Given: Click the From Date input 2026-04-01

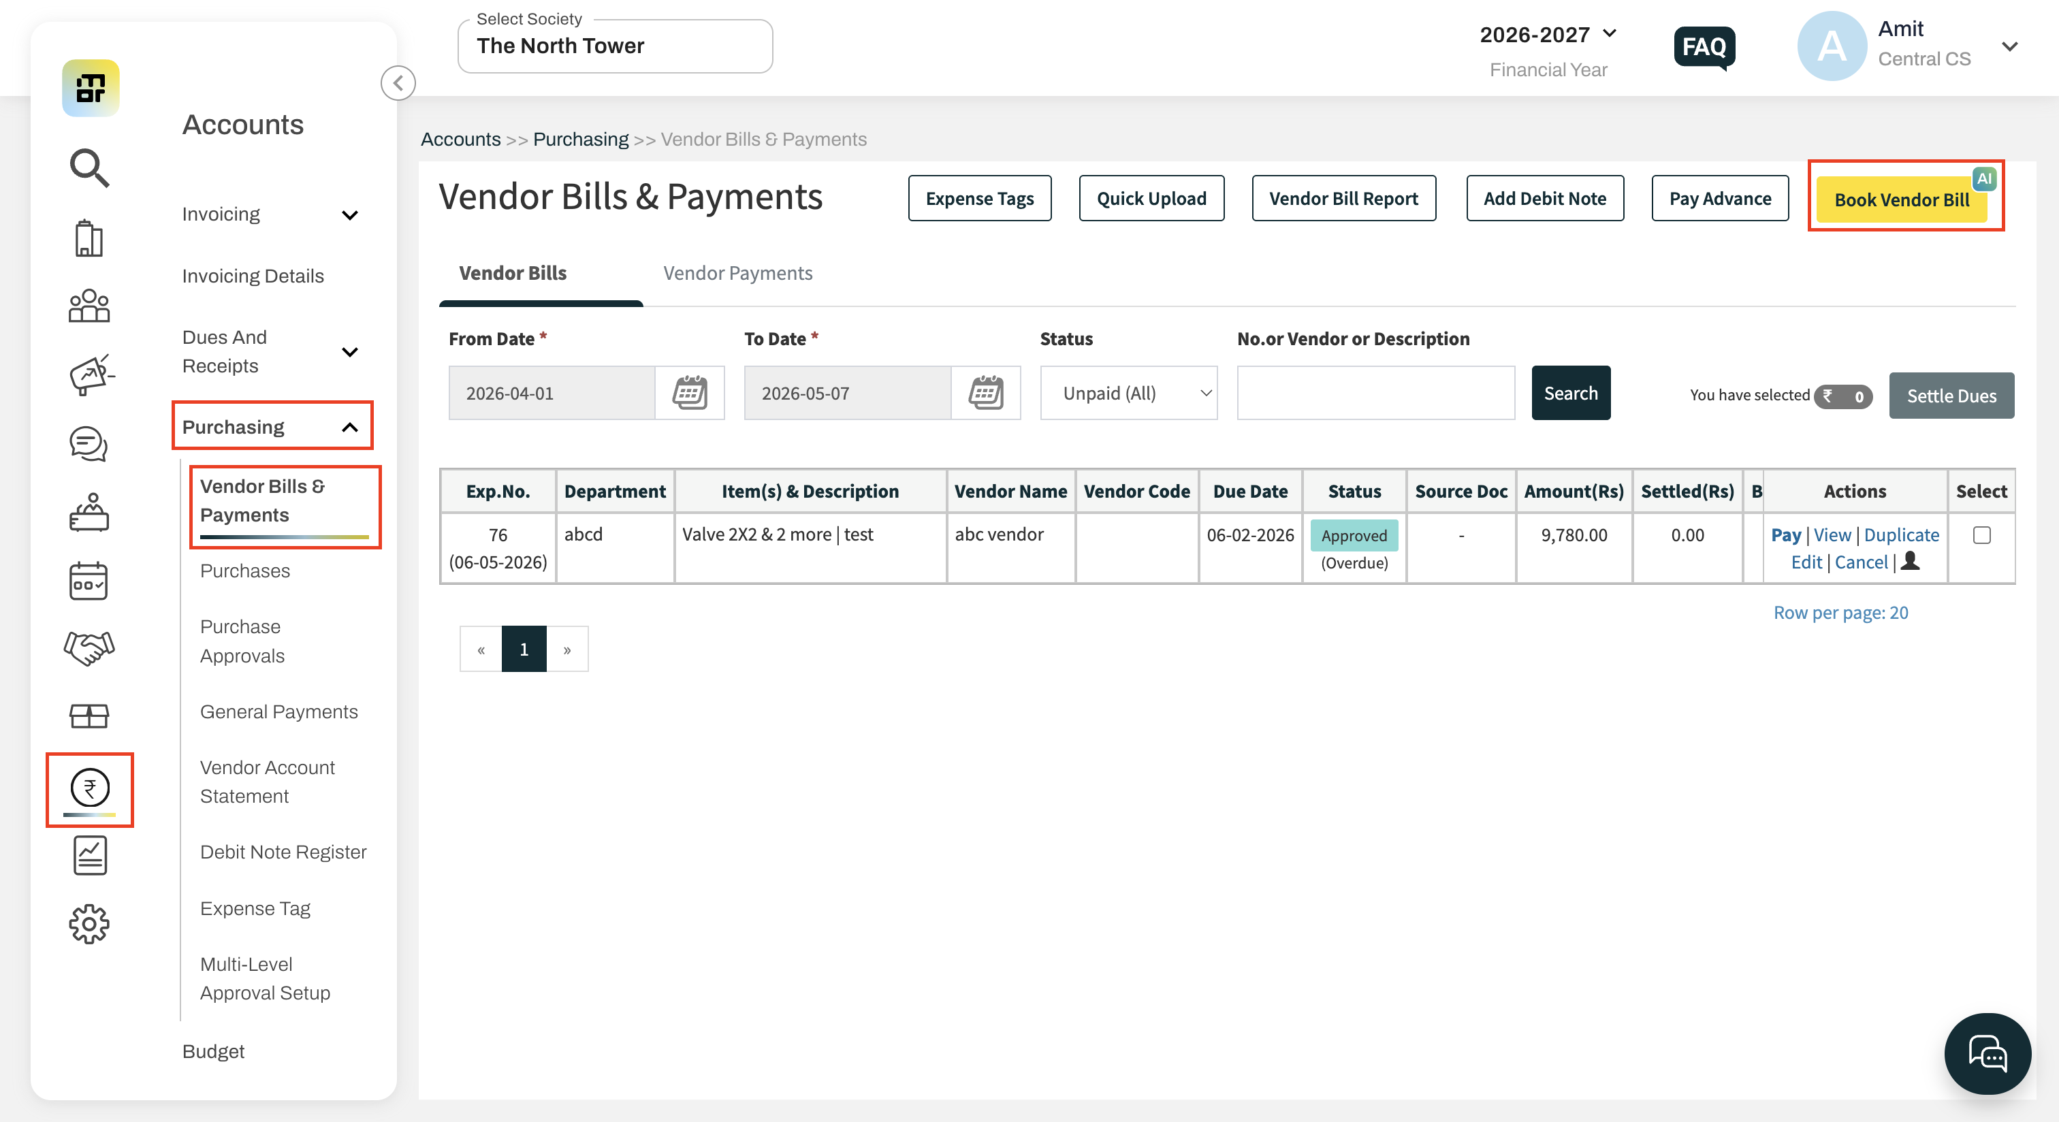Looking at the screenshot, I should (552, 392).
